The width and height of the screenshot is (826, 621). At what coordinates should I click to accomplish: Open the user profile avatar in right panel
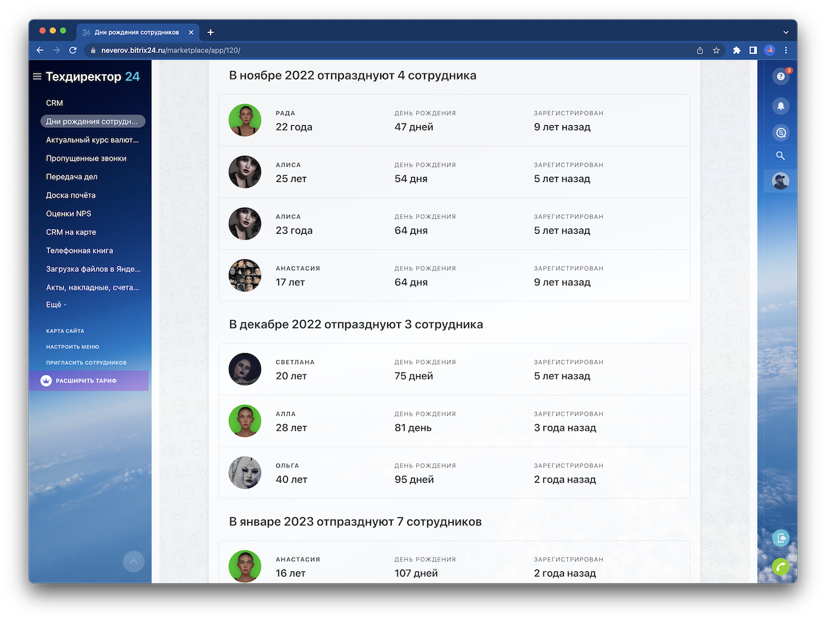(780, 181)
